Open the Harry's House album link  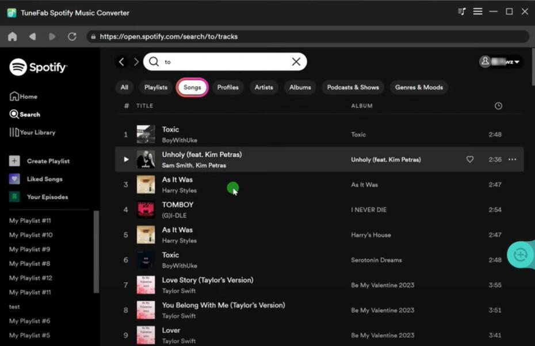click(x=371, y=235)
